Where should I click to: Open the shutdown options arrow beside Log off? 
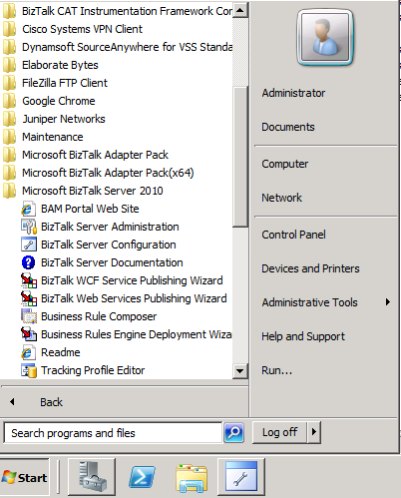click(314, 432)
